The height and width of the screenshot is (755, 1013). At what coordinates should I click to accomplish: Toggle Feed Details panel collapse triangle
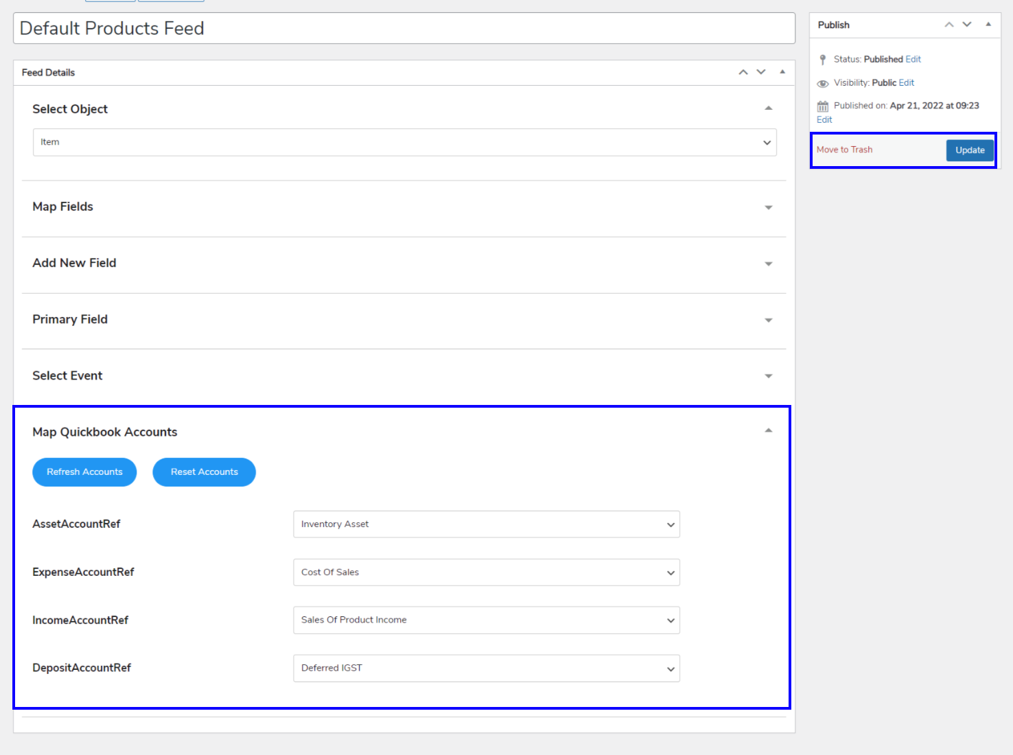[x=782, y=72]
